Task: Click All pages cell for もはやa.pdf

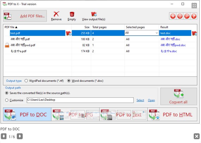Action: click(142, 51)
